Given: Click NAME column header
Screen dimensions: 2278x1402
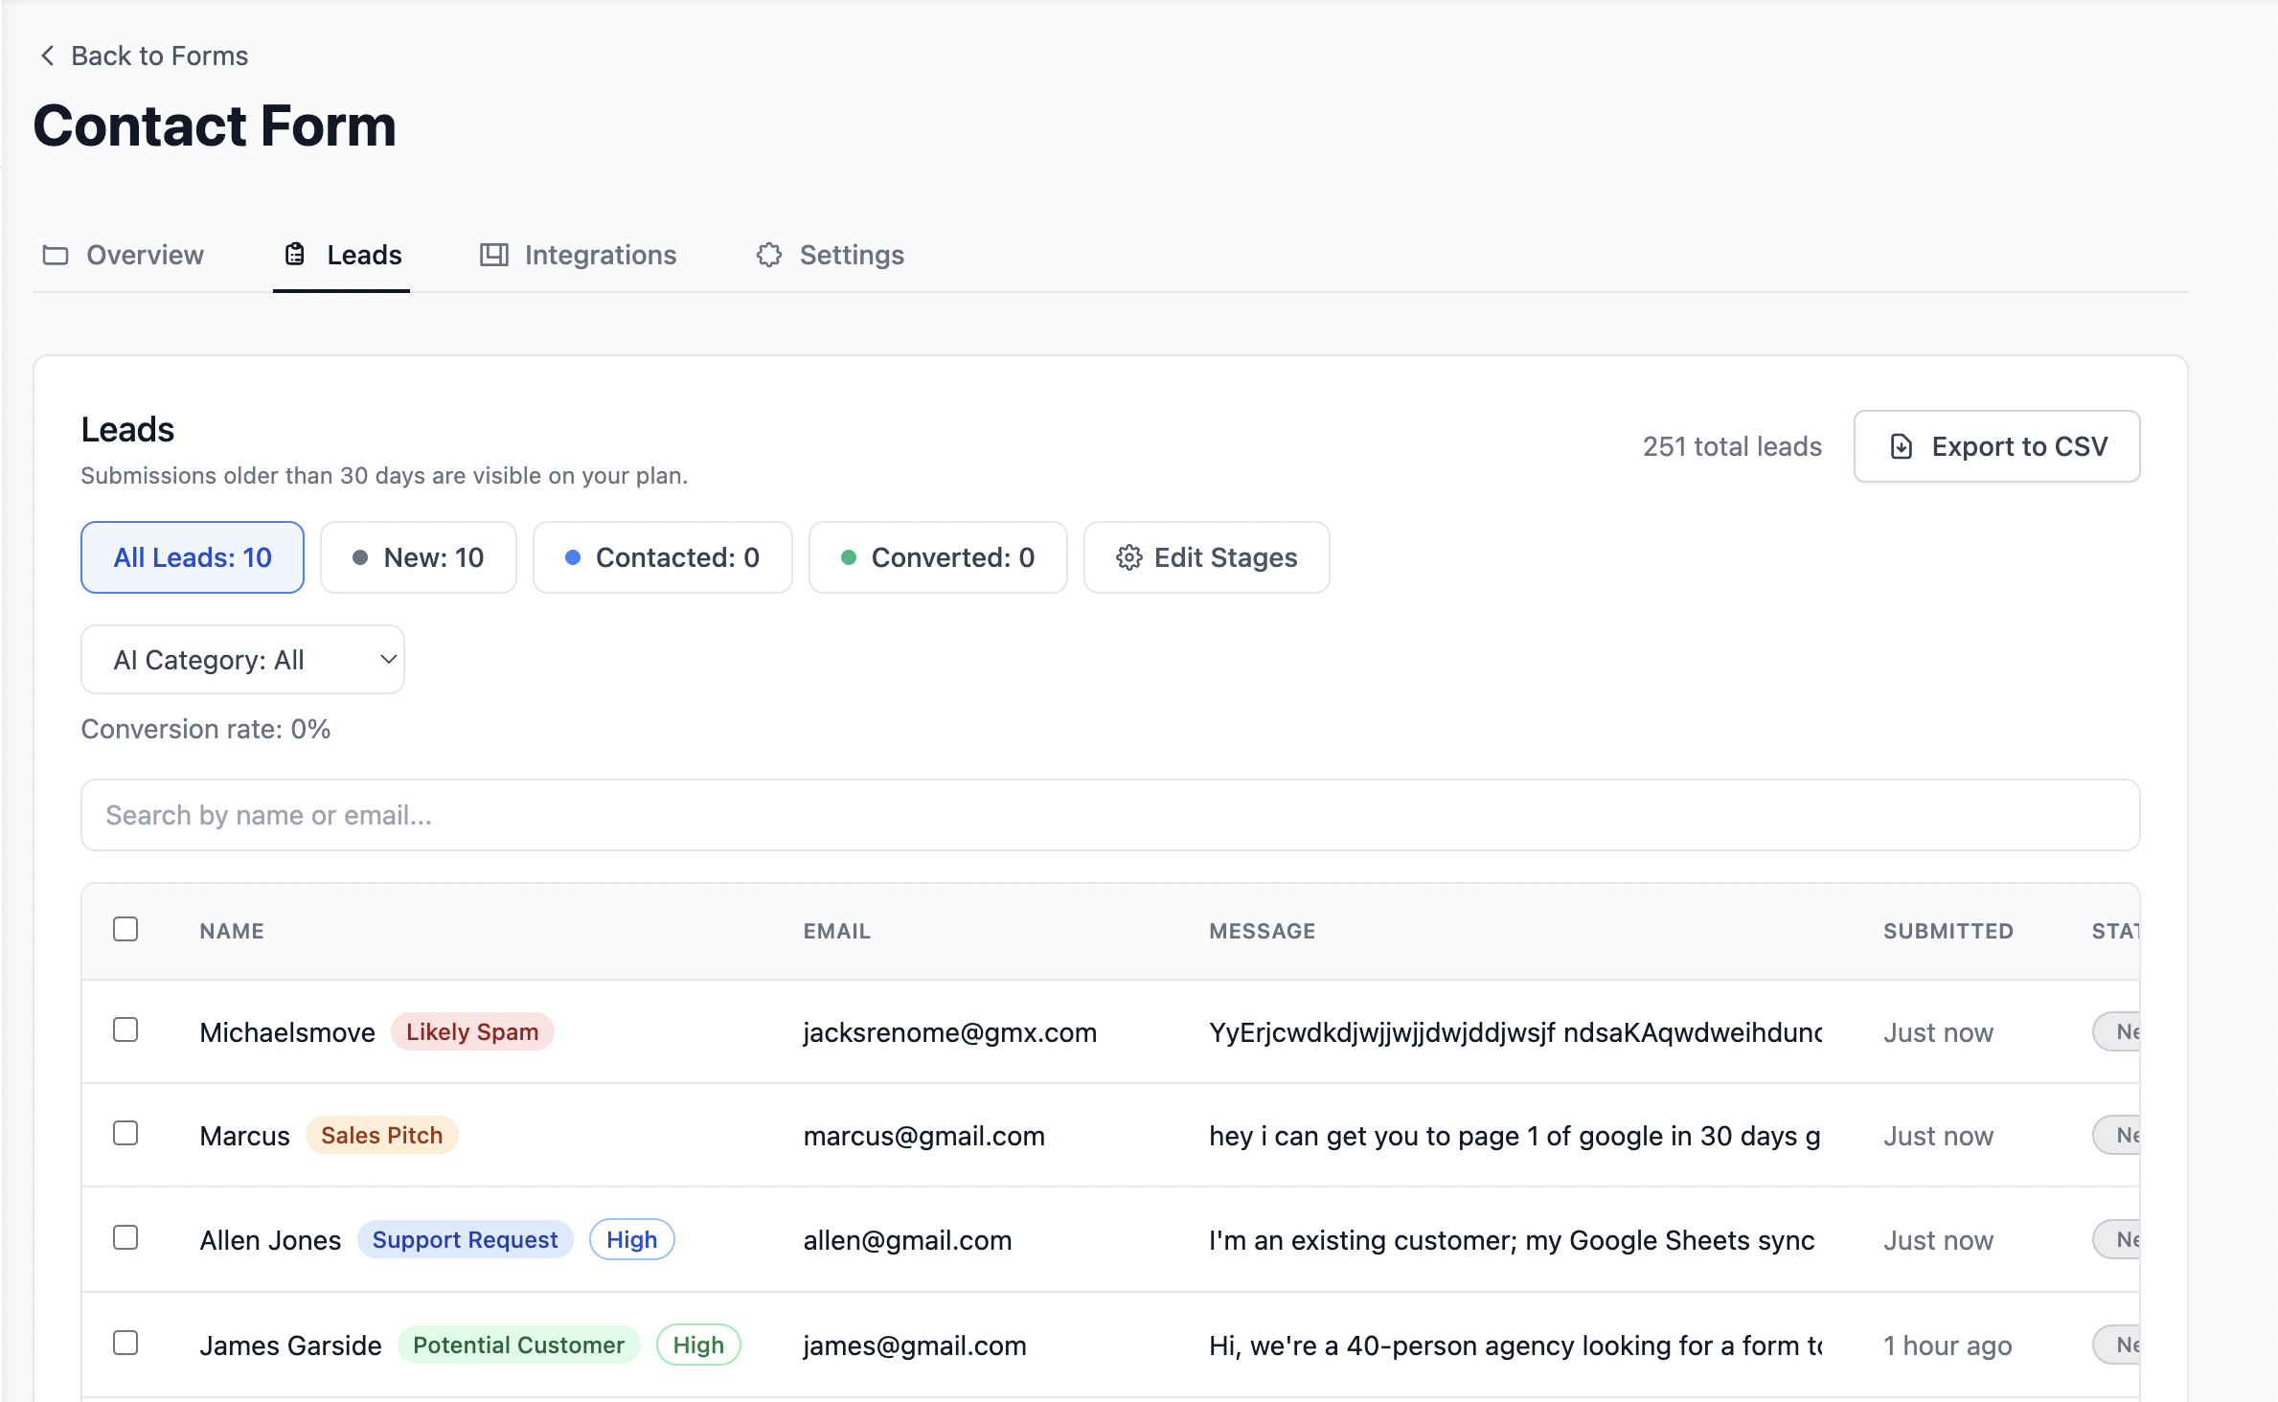Looking at the screenshot, I should click(232, 931).
